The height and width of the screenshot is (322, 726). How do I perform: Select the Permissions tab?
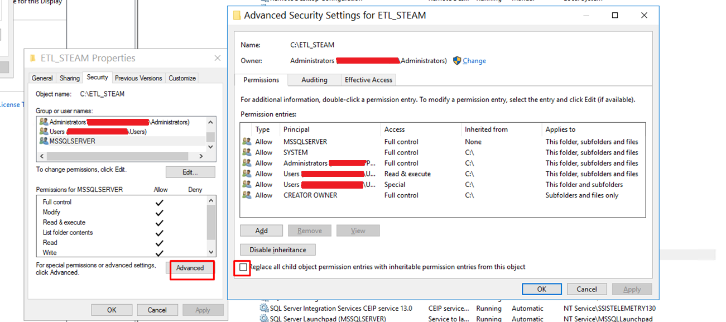point(261,80)
